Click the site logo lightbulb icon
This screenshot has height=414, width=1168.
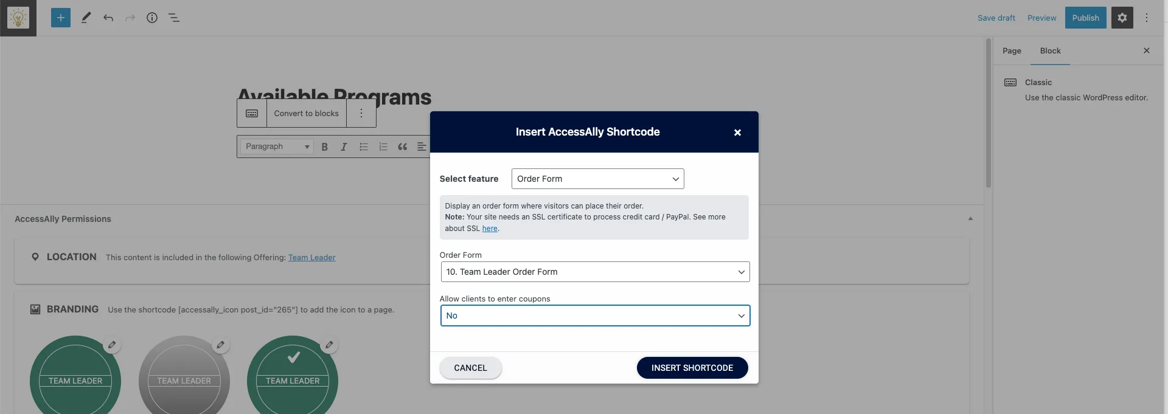pos(18,18)
